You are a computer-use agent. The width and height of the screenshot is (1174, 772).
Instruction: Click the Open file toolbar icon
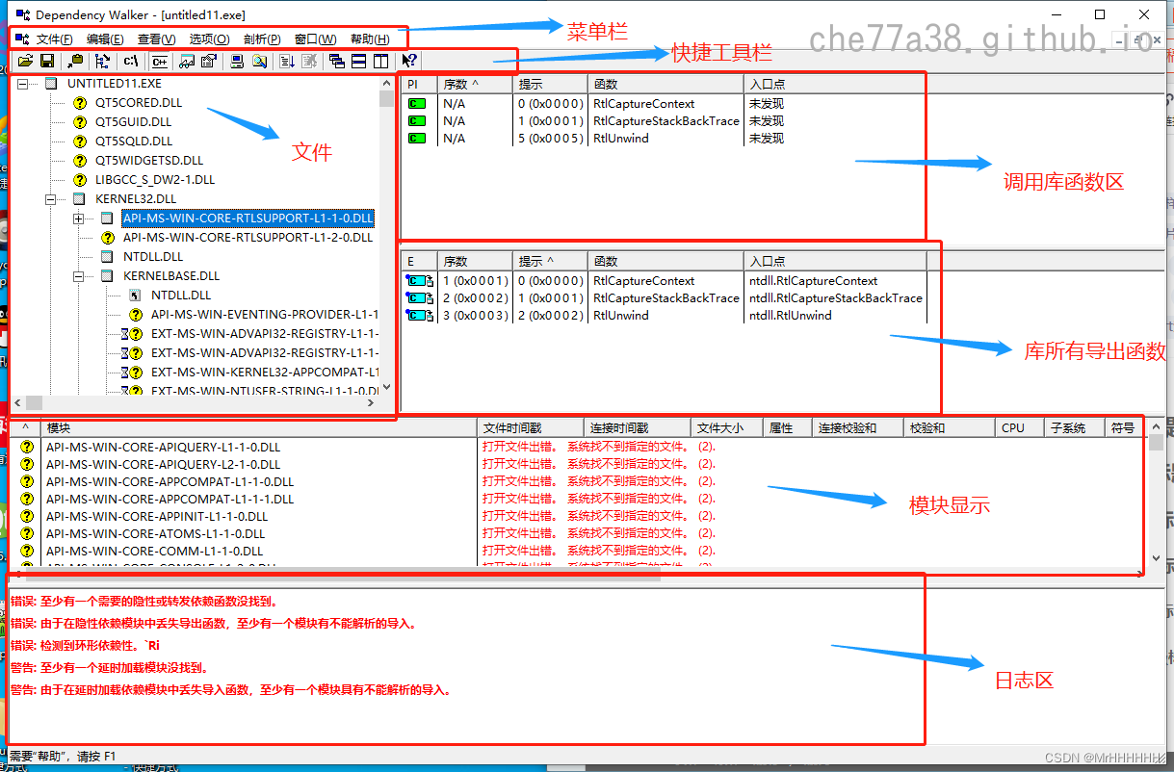[x=25, y=61]
